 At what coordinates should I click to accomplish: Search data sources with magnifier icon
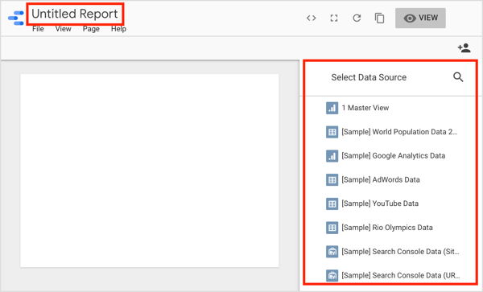tap(458, 77)
